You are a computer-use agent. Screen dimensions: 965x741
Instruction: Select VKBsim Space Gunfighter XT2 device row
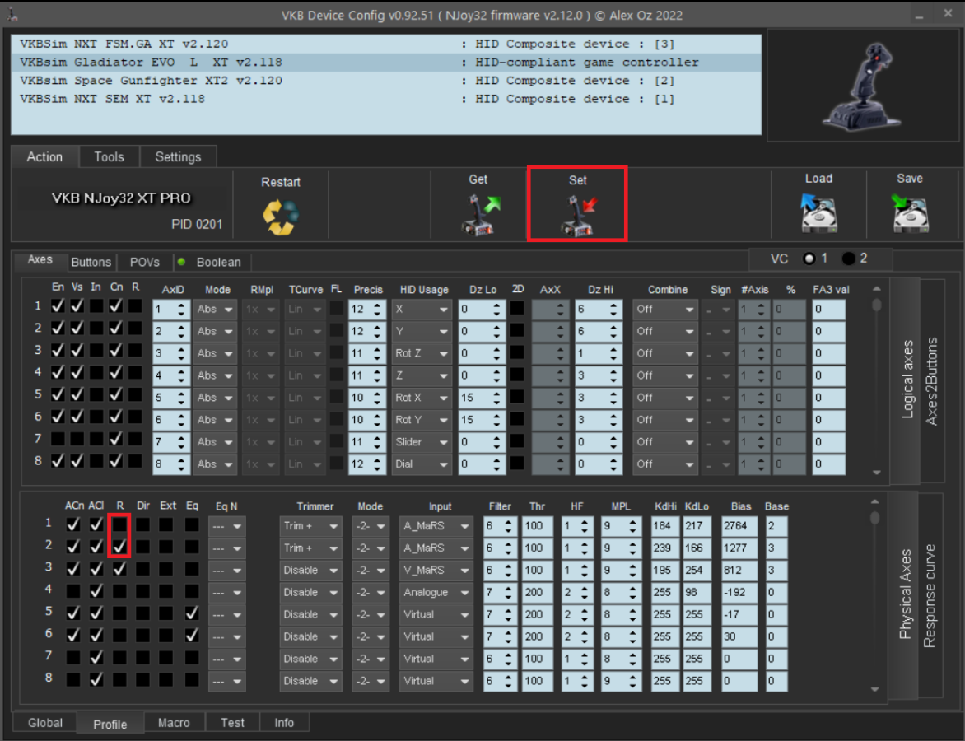coord(386,81)
